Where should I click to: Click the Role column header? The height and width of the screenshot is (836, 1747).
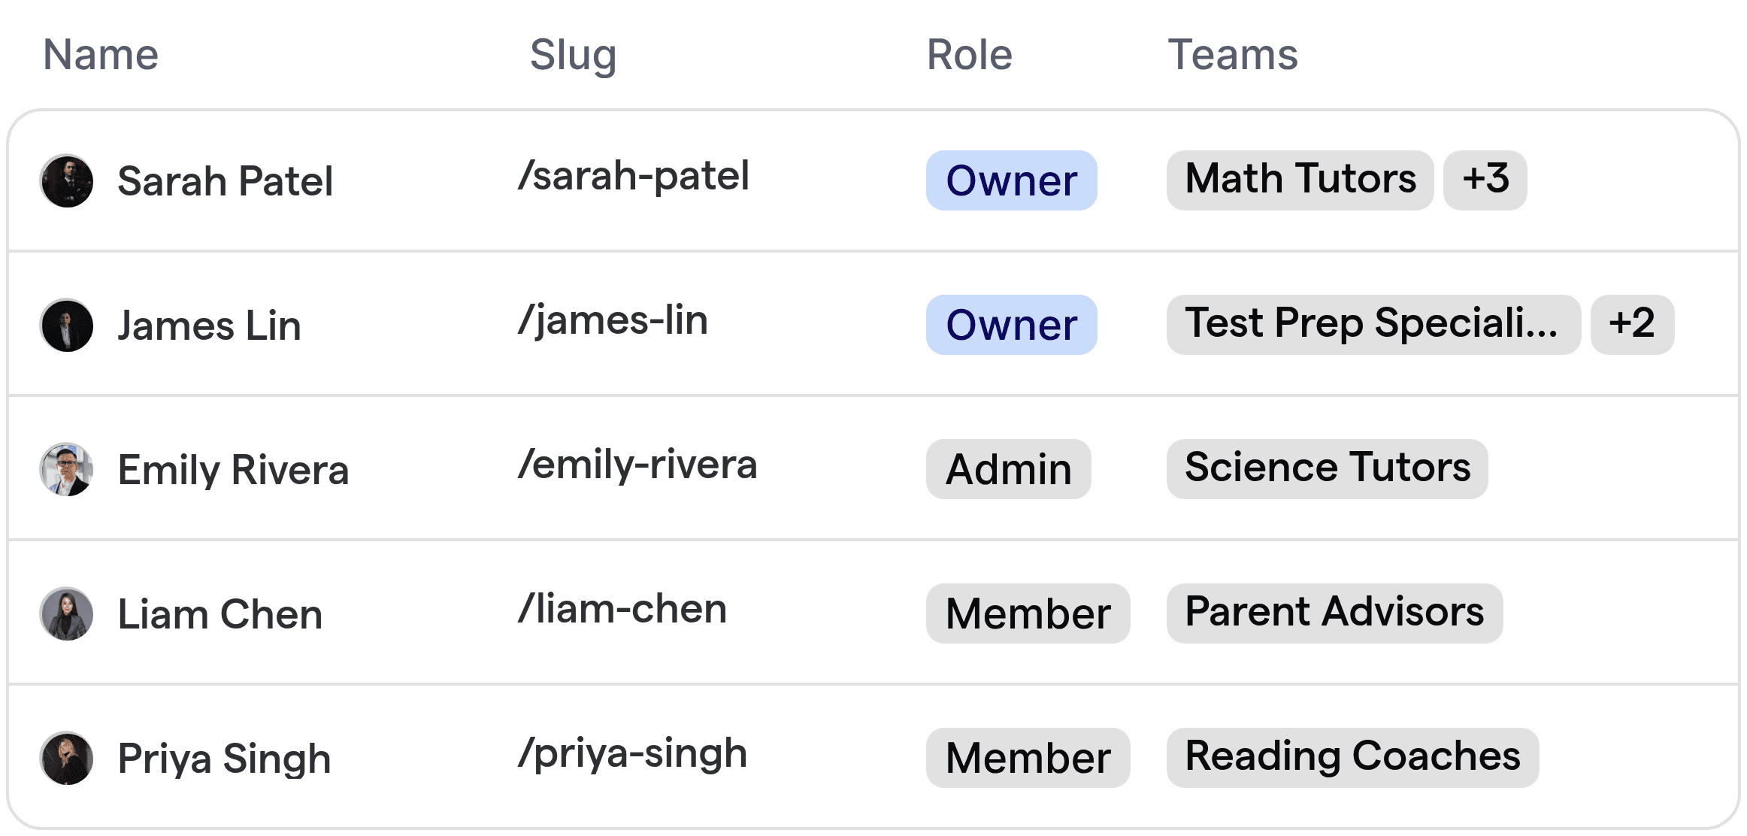969,55
